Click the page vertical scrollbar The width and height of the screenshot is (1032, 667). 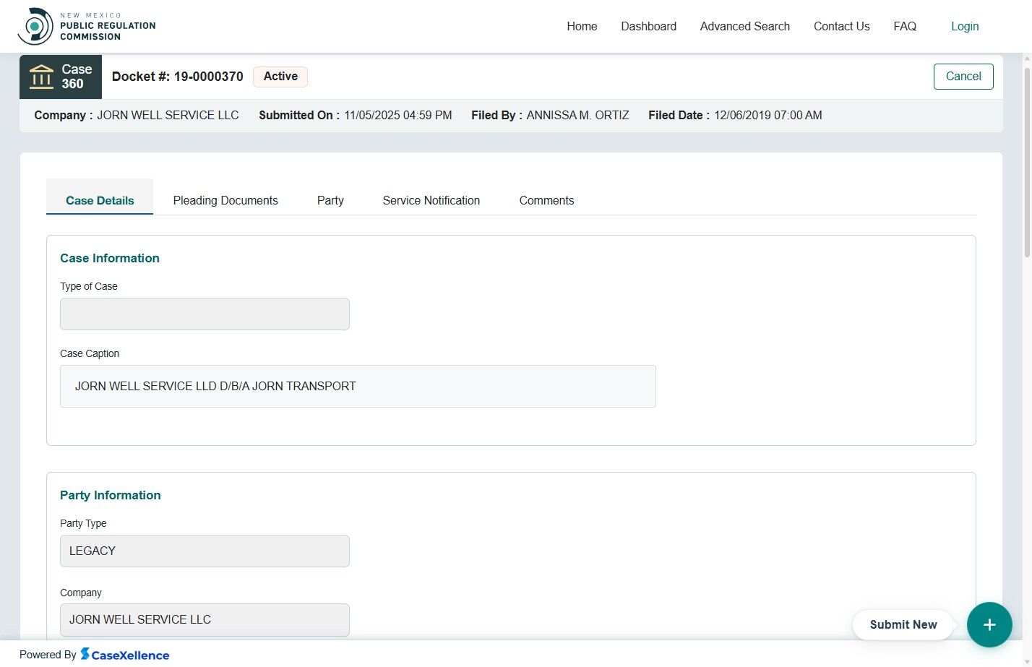click(1027, 163)
